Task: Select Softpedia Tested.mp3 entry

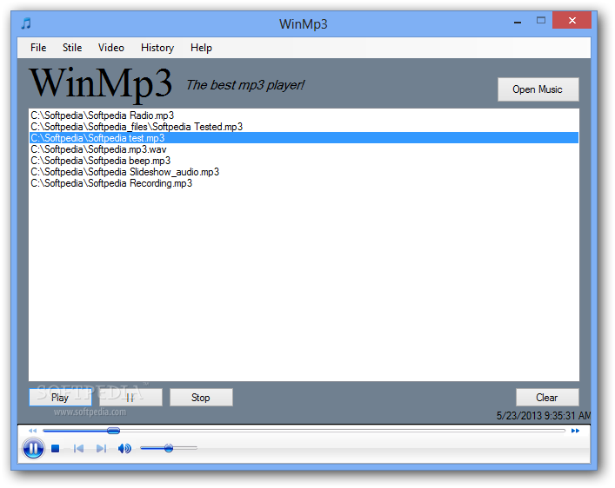Action: [304, 127]
